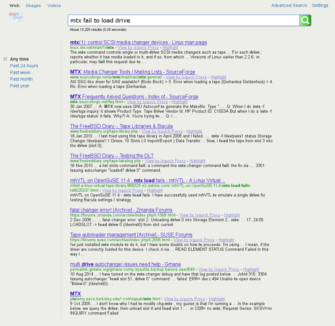335x326 pixels.
Task: Open Settings link
Action: pyautogui.click(x=320, y=5)
